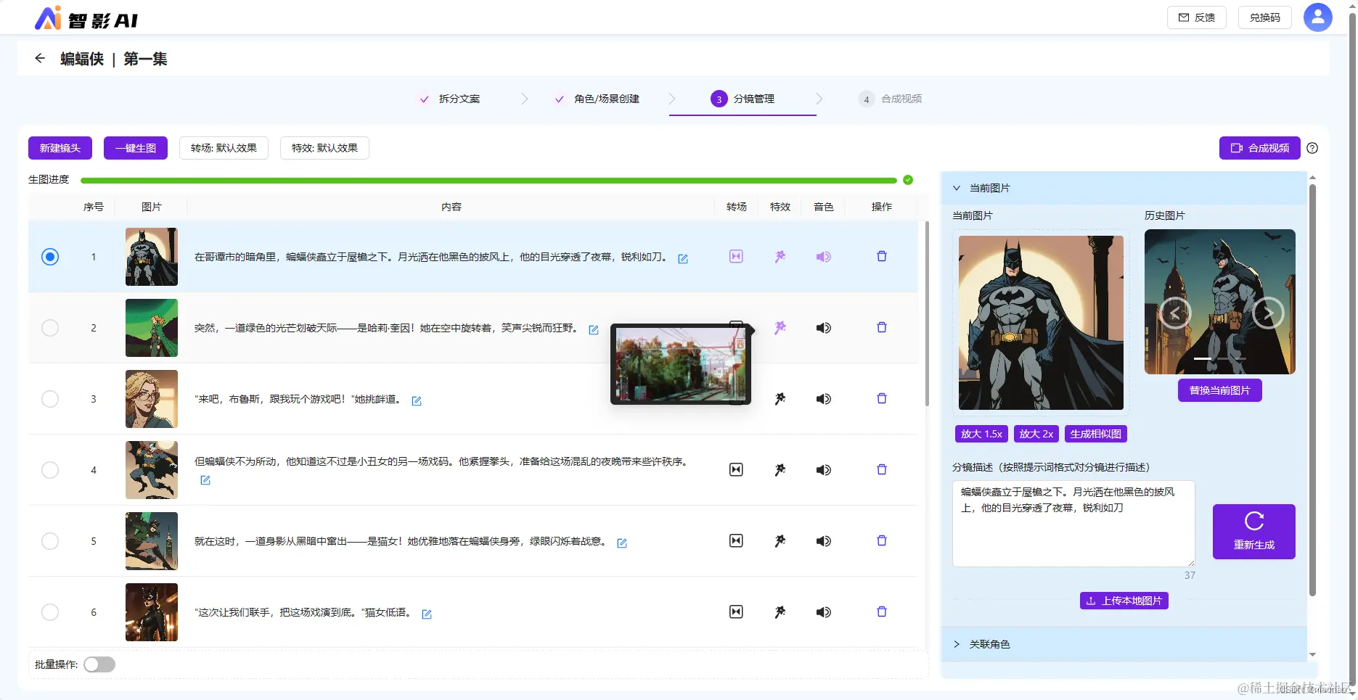Show next history image with right arrow

point(1268,313)
